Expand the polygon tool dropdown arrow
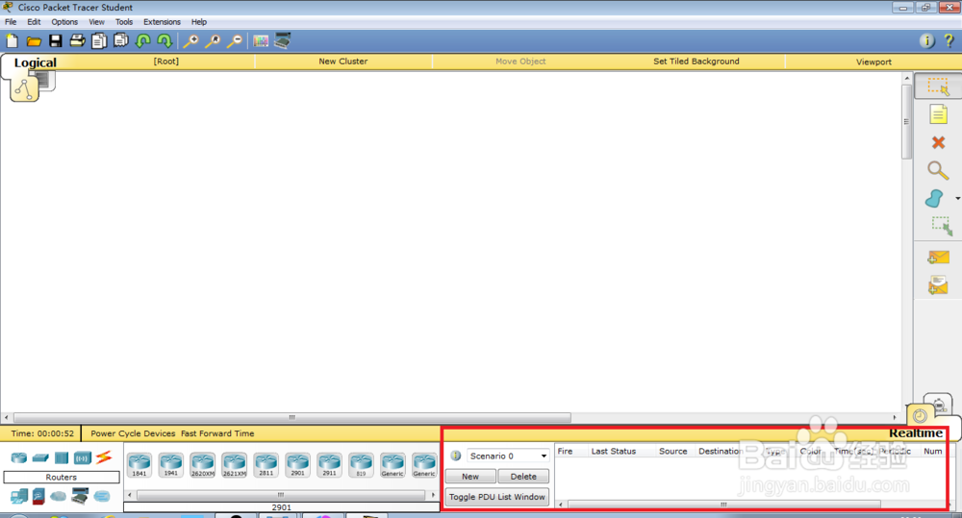Screen dimensions: 962x518 (x=957, y=198)
